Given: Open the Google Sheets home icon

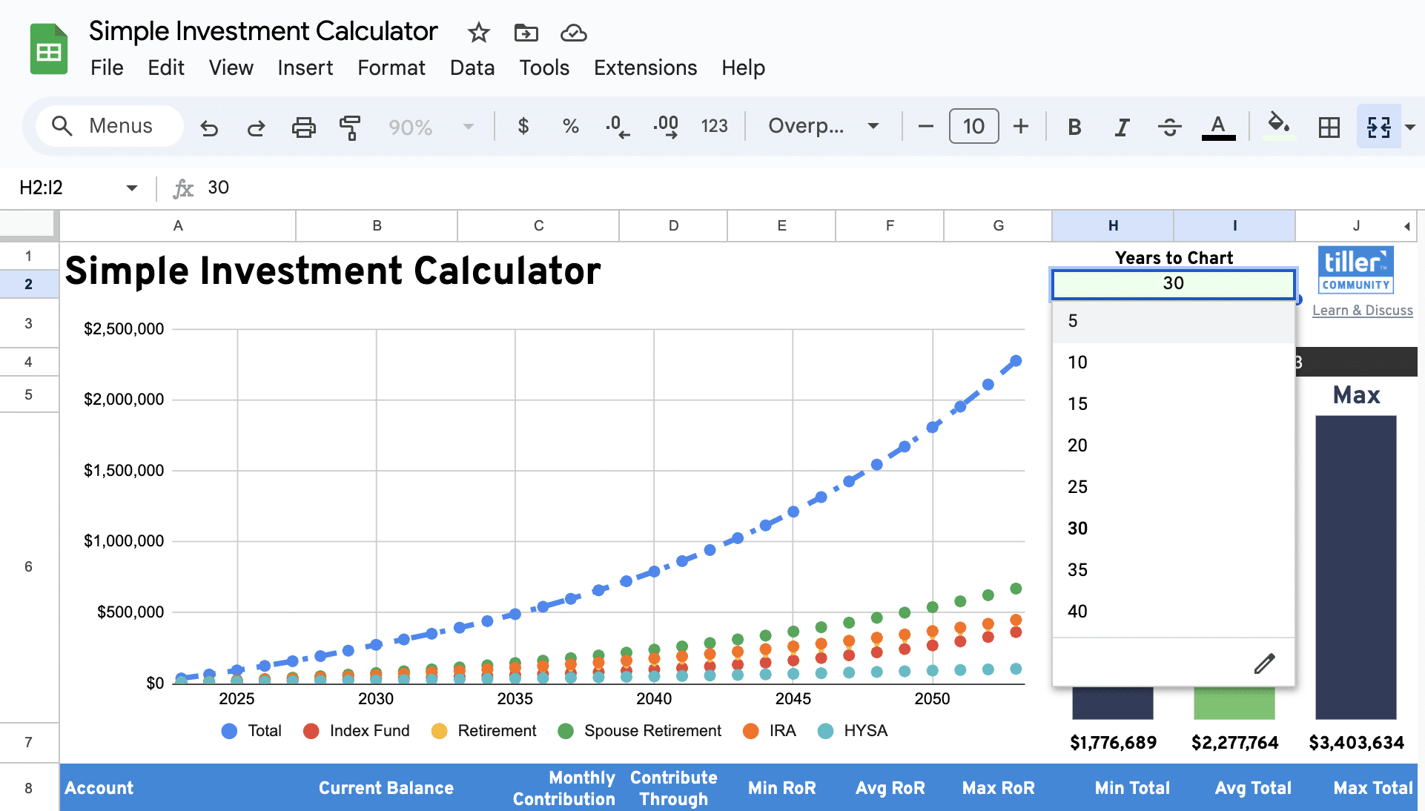Looking at the screenshot, I should point(49,50).
